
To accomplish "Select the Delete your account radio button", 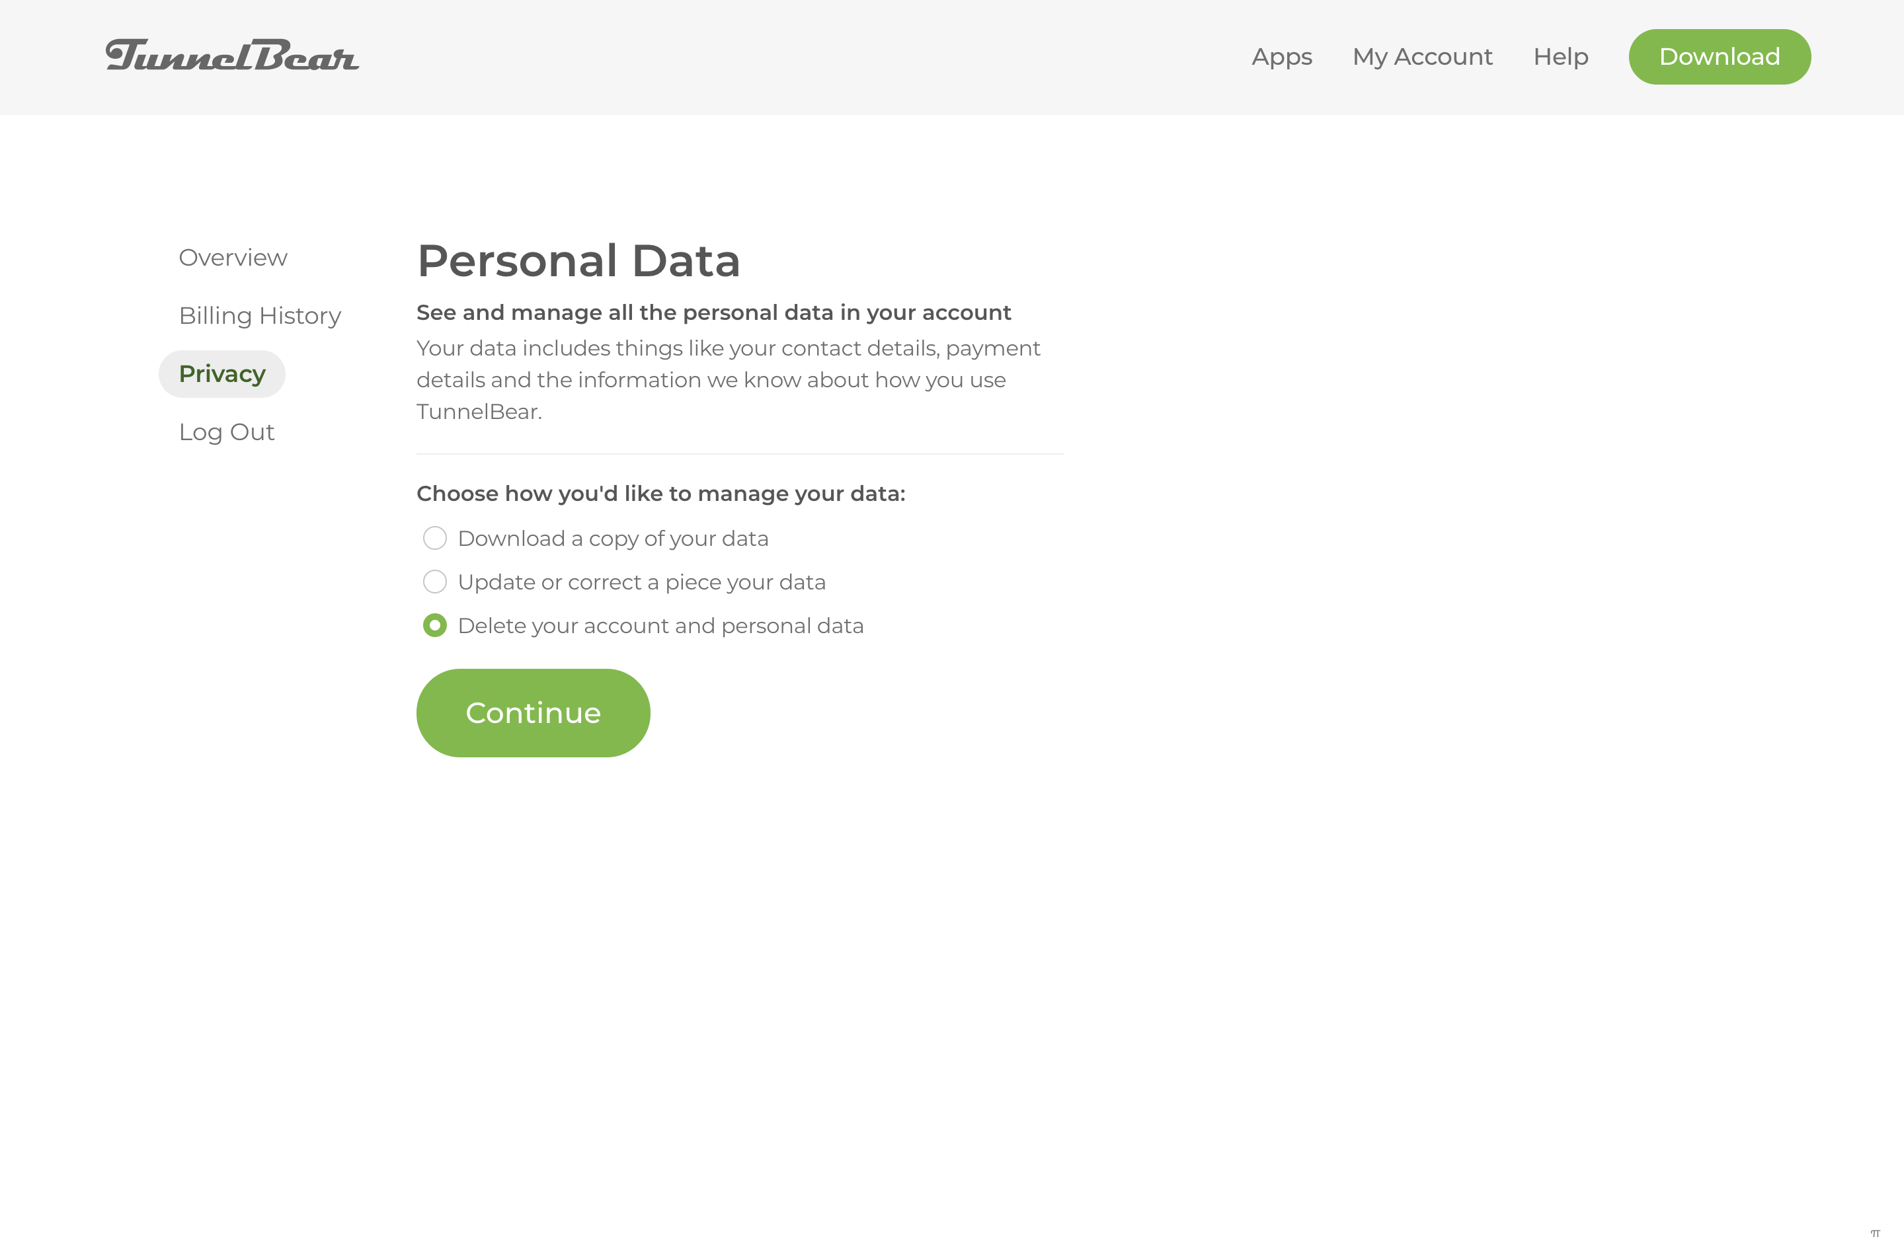I will point(434,625).
